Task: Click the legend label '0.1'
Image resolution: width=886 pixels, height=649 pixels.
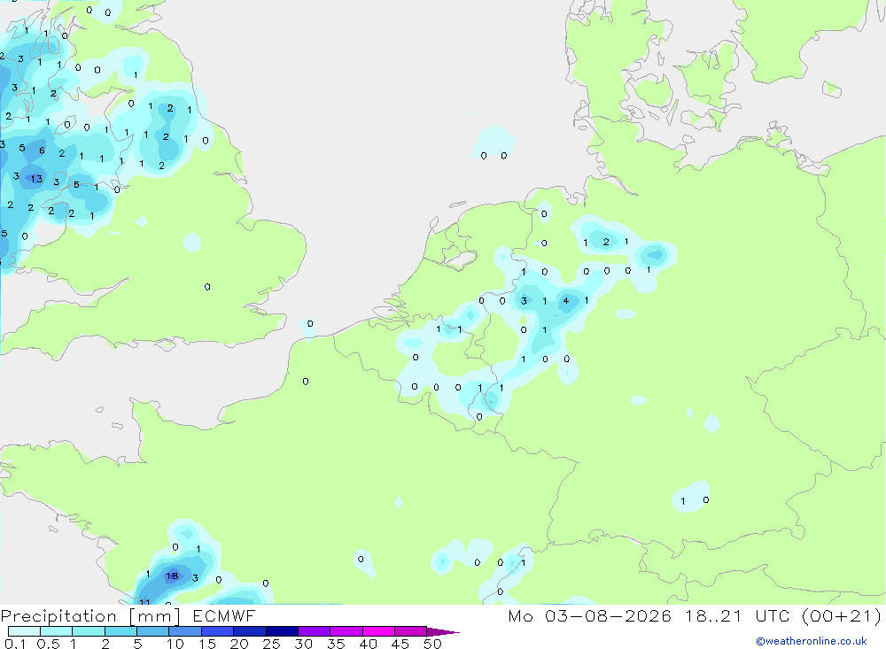Action: pyautogui.click(x=15, y=644)
